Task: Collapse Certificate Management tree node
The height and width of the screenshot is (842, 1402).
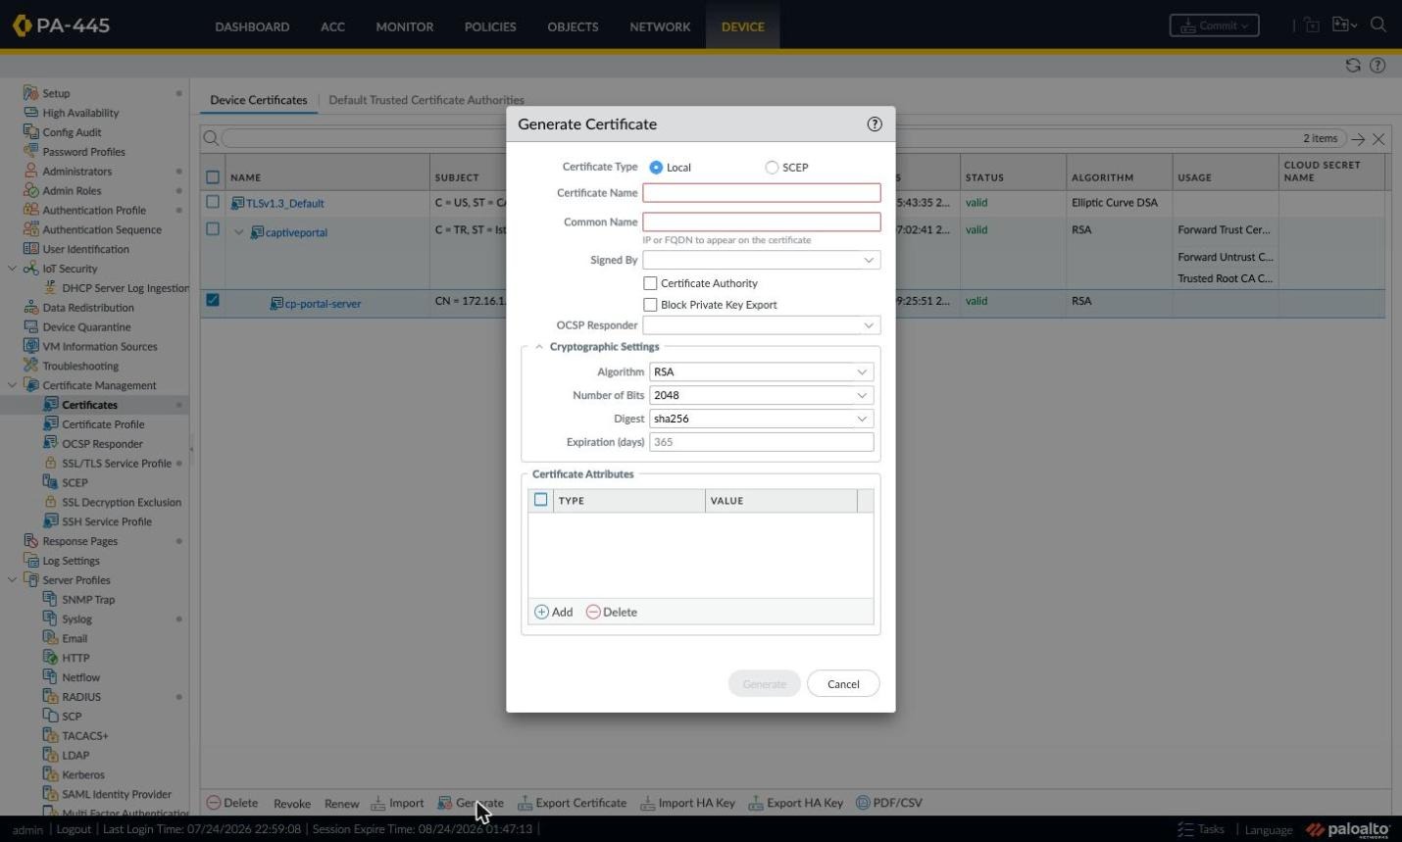Action: point(12,385)
